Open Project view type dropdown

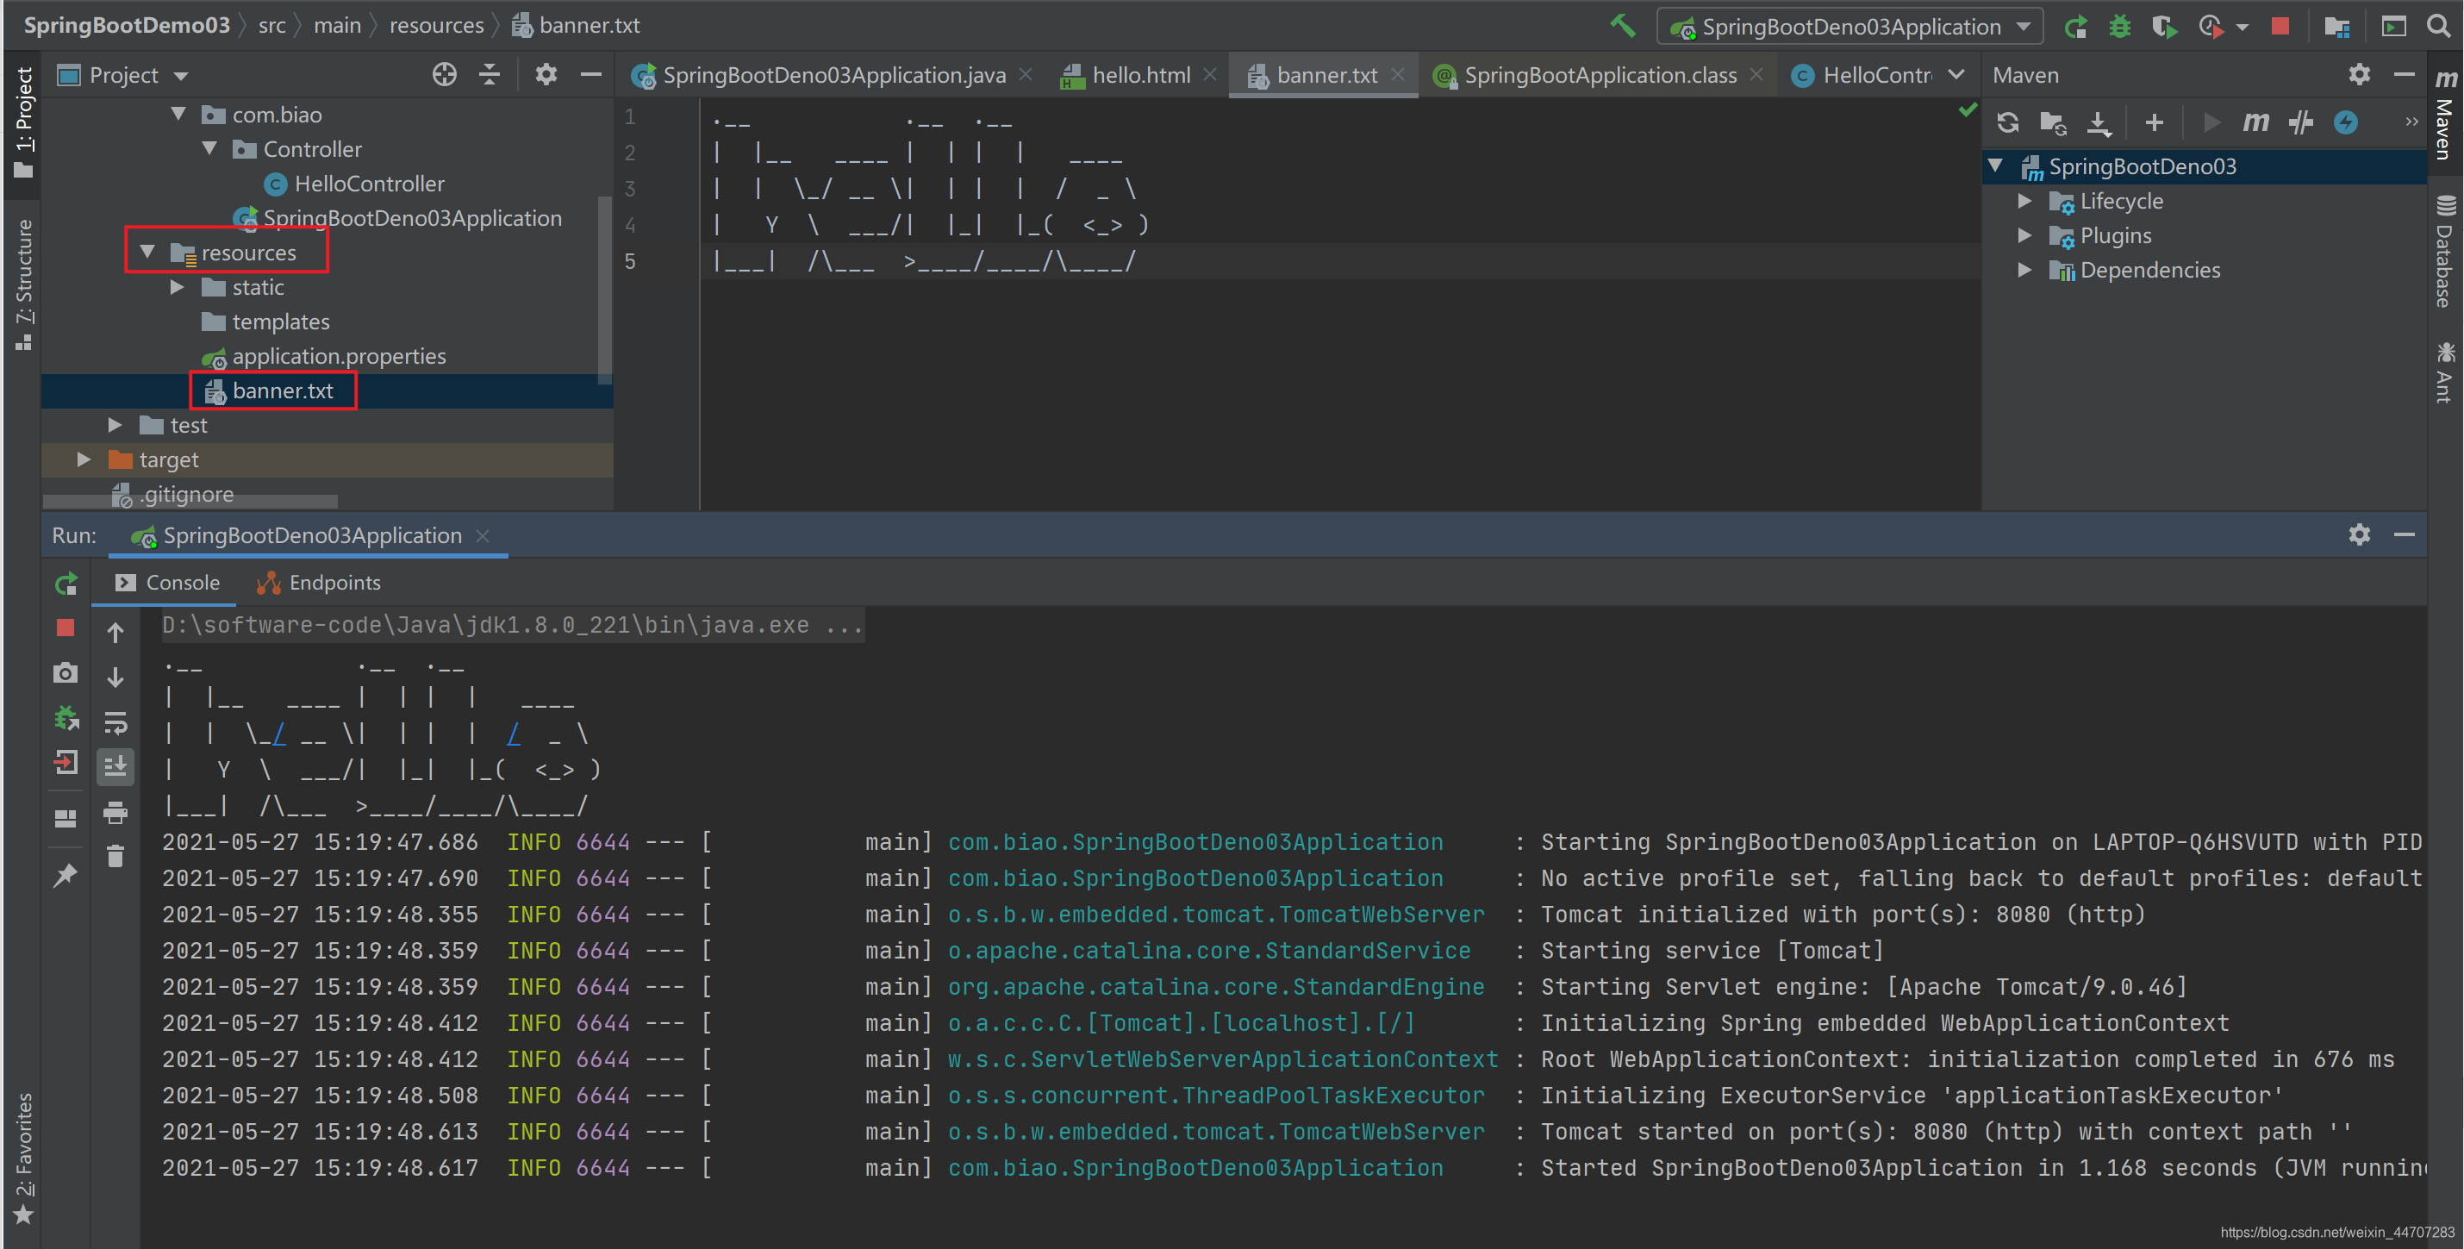click(181, 76)
